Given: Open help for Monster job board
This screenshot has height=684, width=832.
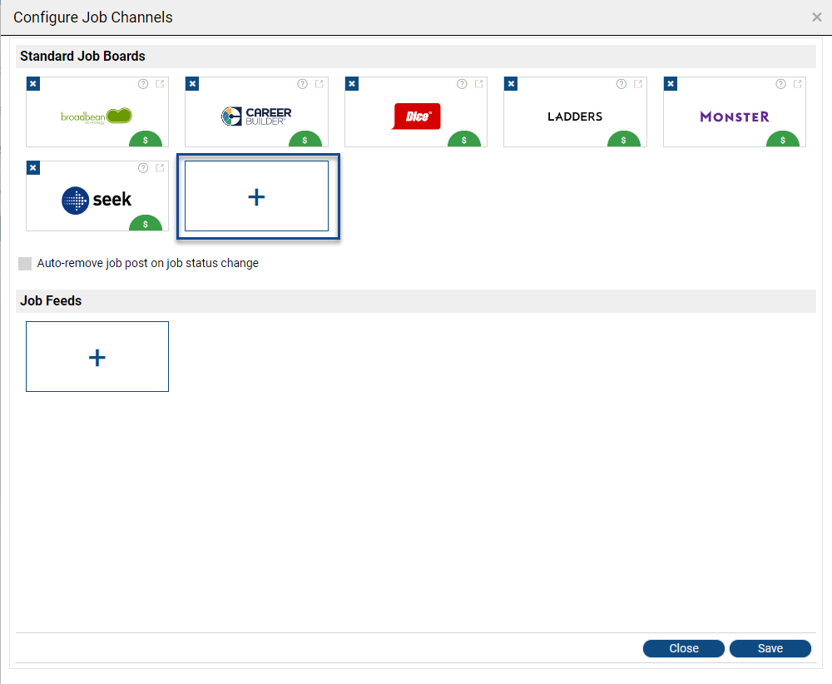Looking at the screenshot, I should point(781,84).
